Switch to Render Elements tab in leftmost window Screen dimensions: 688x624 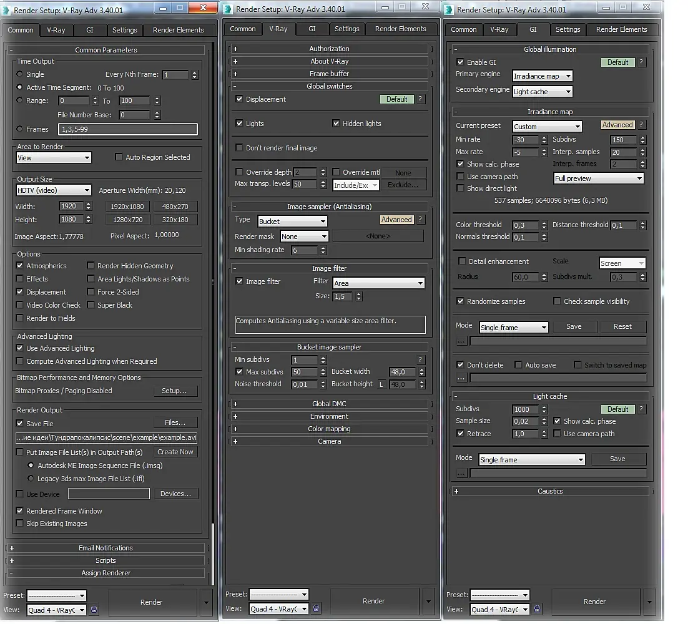click(x=178, y=30)
